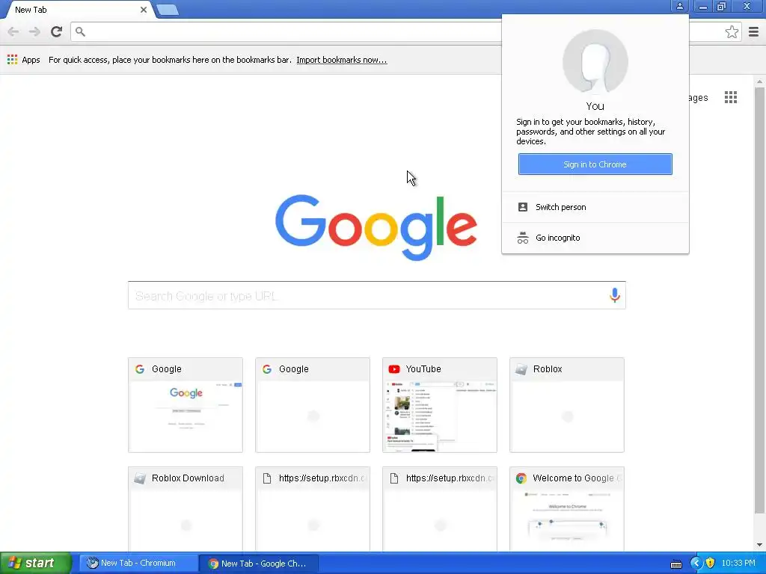
Task: Choose Switch person in the profile menu
Action: pos(595,207)
